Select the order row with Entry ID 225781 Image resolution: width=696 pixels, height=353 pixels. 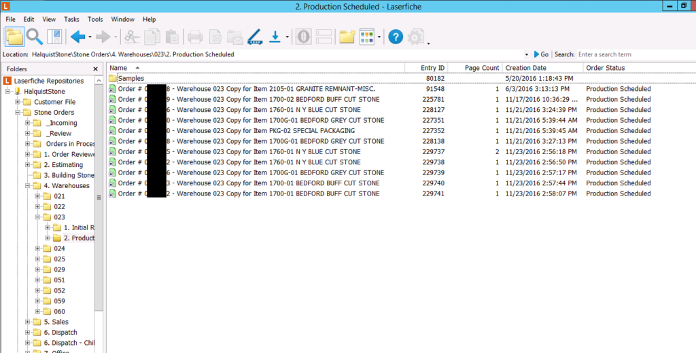point(402,99)
